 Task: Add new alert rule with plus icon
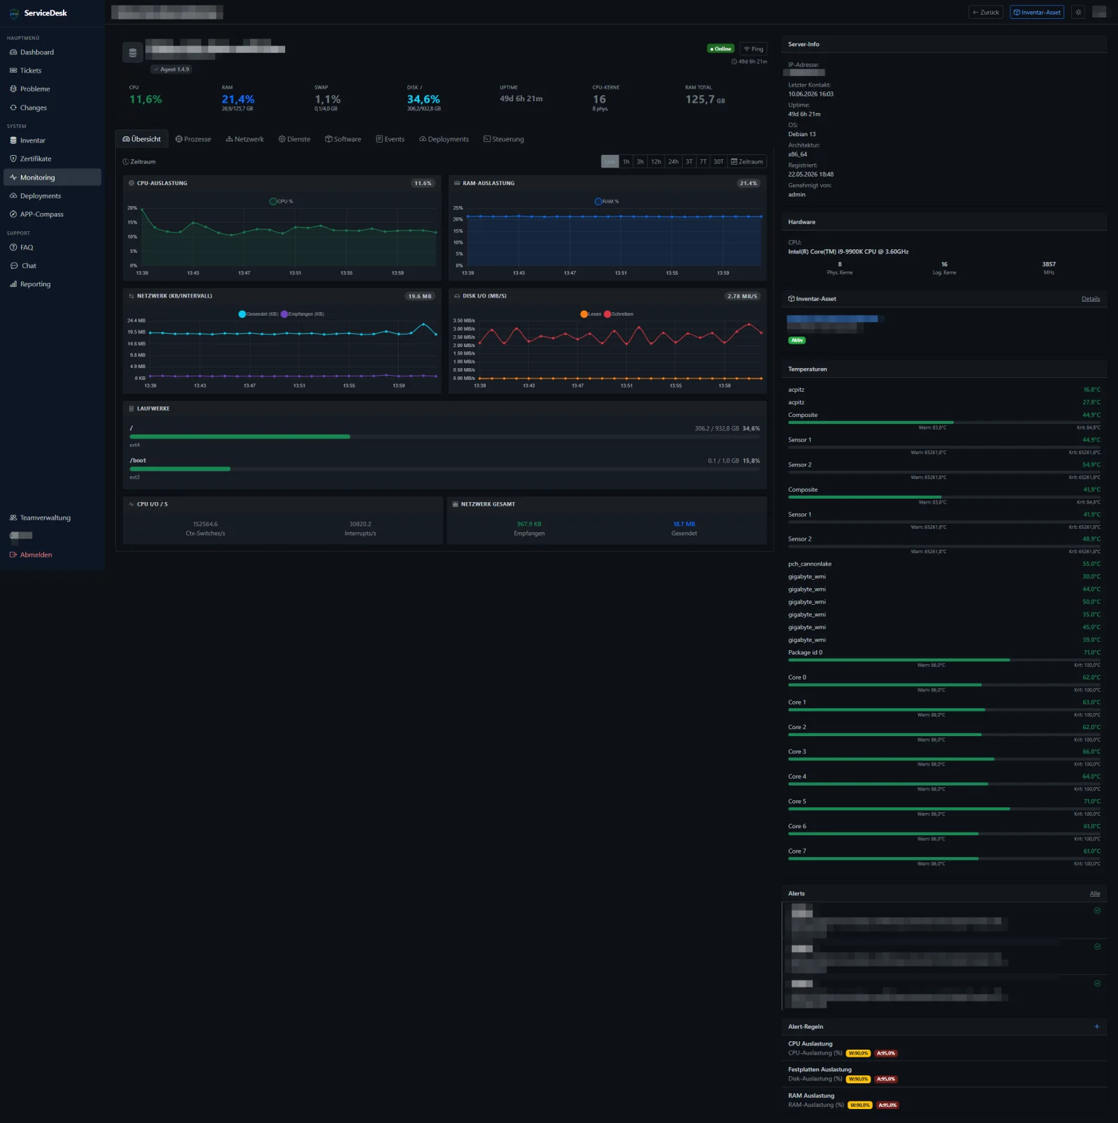tap(1096, 1027)
